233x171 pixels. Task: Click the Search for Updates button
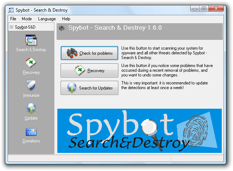pos(89,88)
